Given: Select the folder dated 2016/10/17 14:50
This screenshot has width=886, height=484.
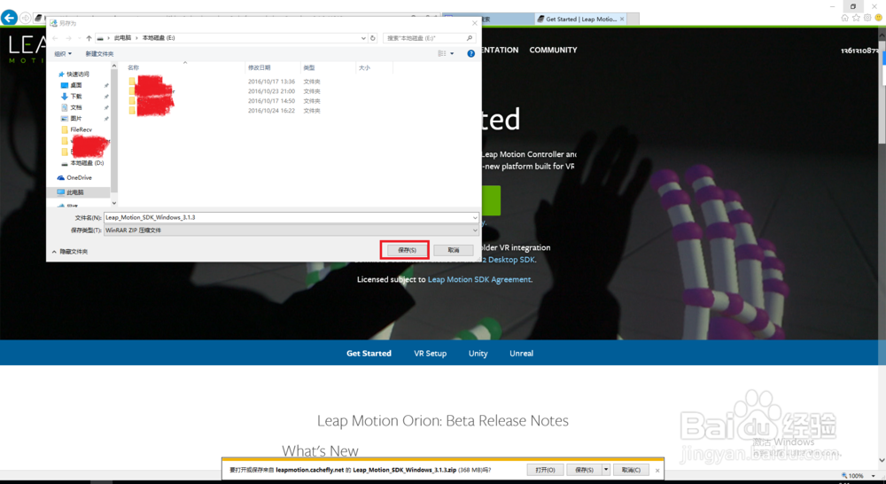Looking at the screenshot, I should (226, 101).
